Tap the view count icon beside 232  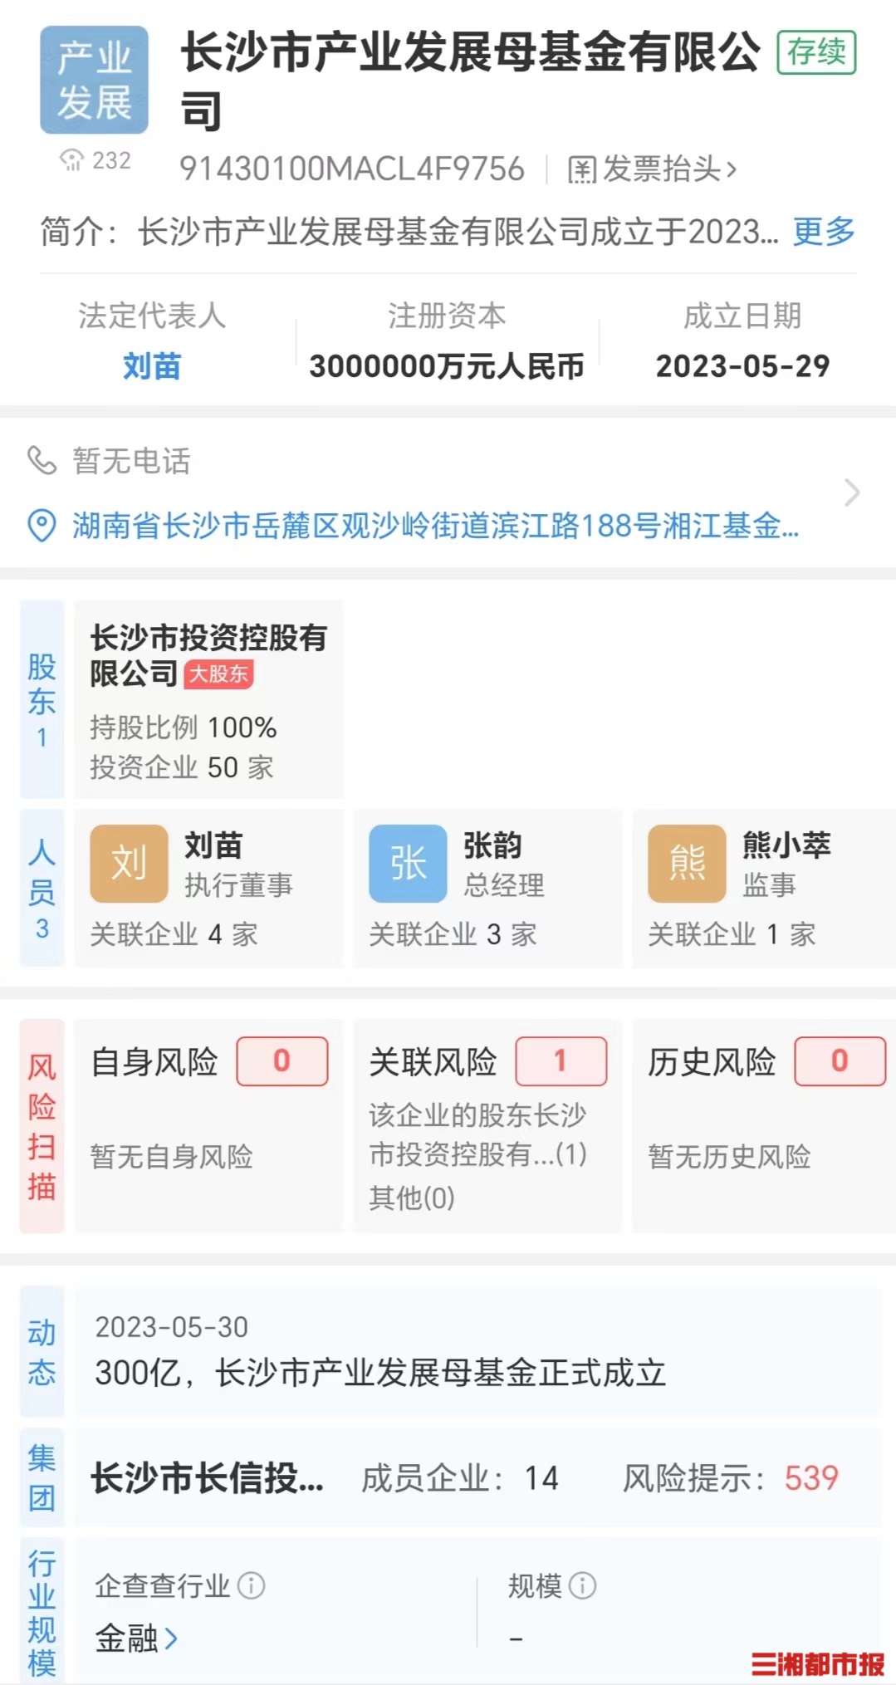[x=72, y=159]
